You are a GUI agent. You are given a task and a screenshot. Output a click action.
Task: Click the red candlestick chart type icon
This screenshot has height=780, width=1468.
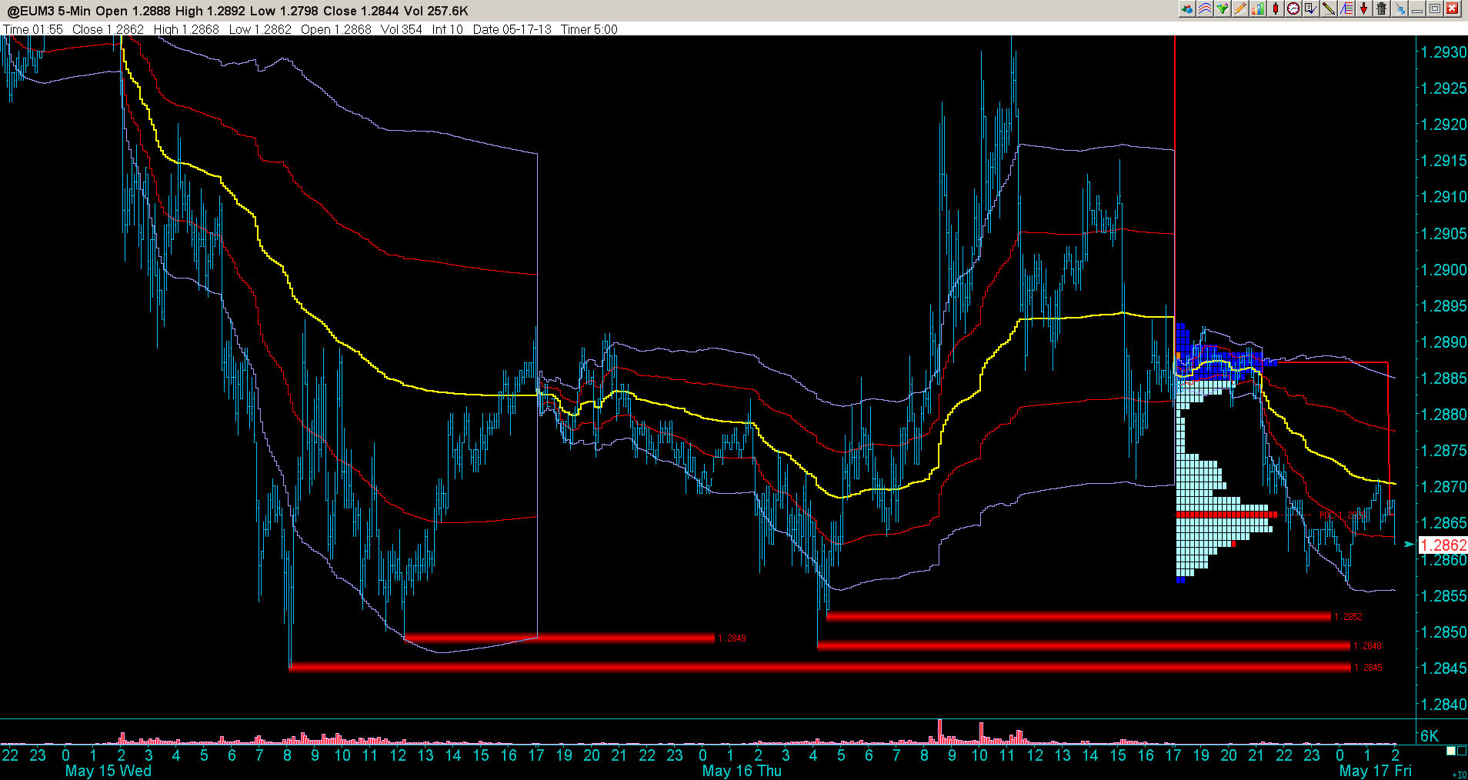click(1276, 8)
